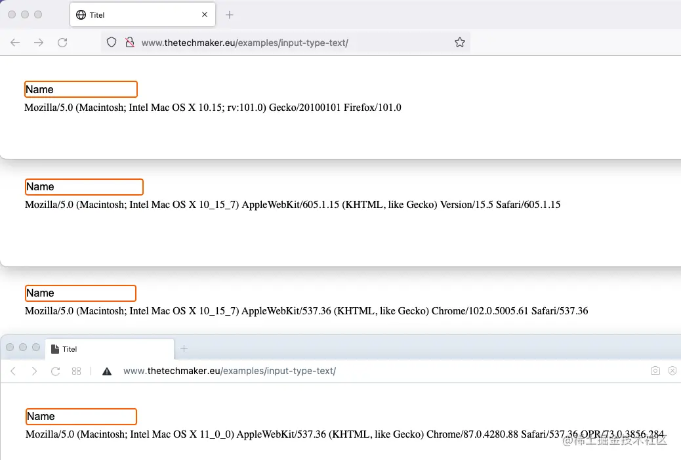Image resolution: width=681 pixels, height=460 pixels.
Task: Click the Opera window minimize button
Action: 23,347
